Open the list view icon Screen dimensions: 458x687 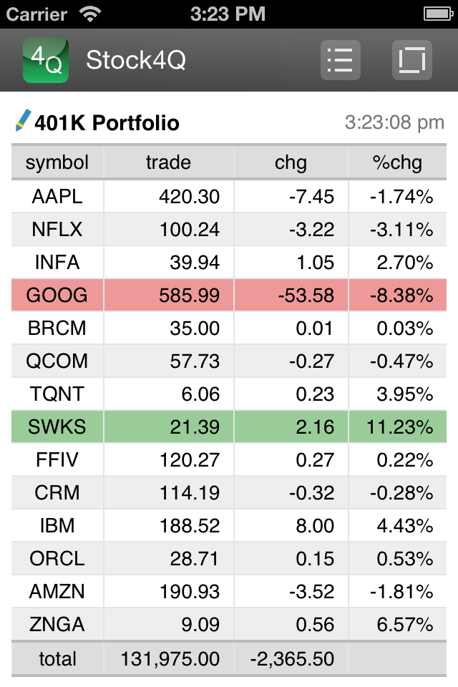click(x=341, y=60)
